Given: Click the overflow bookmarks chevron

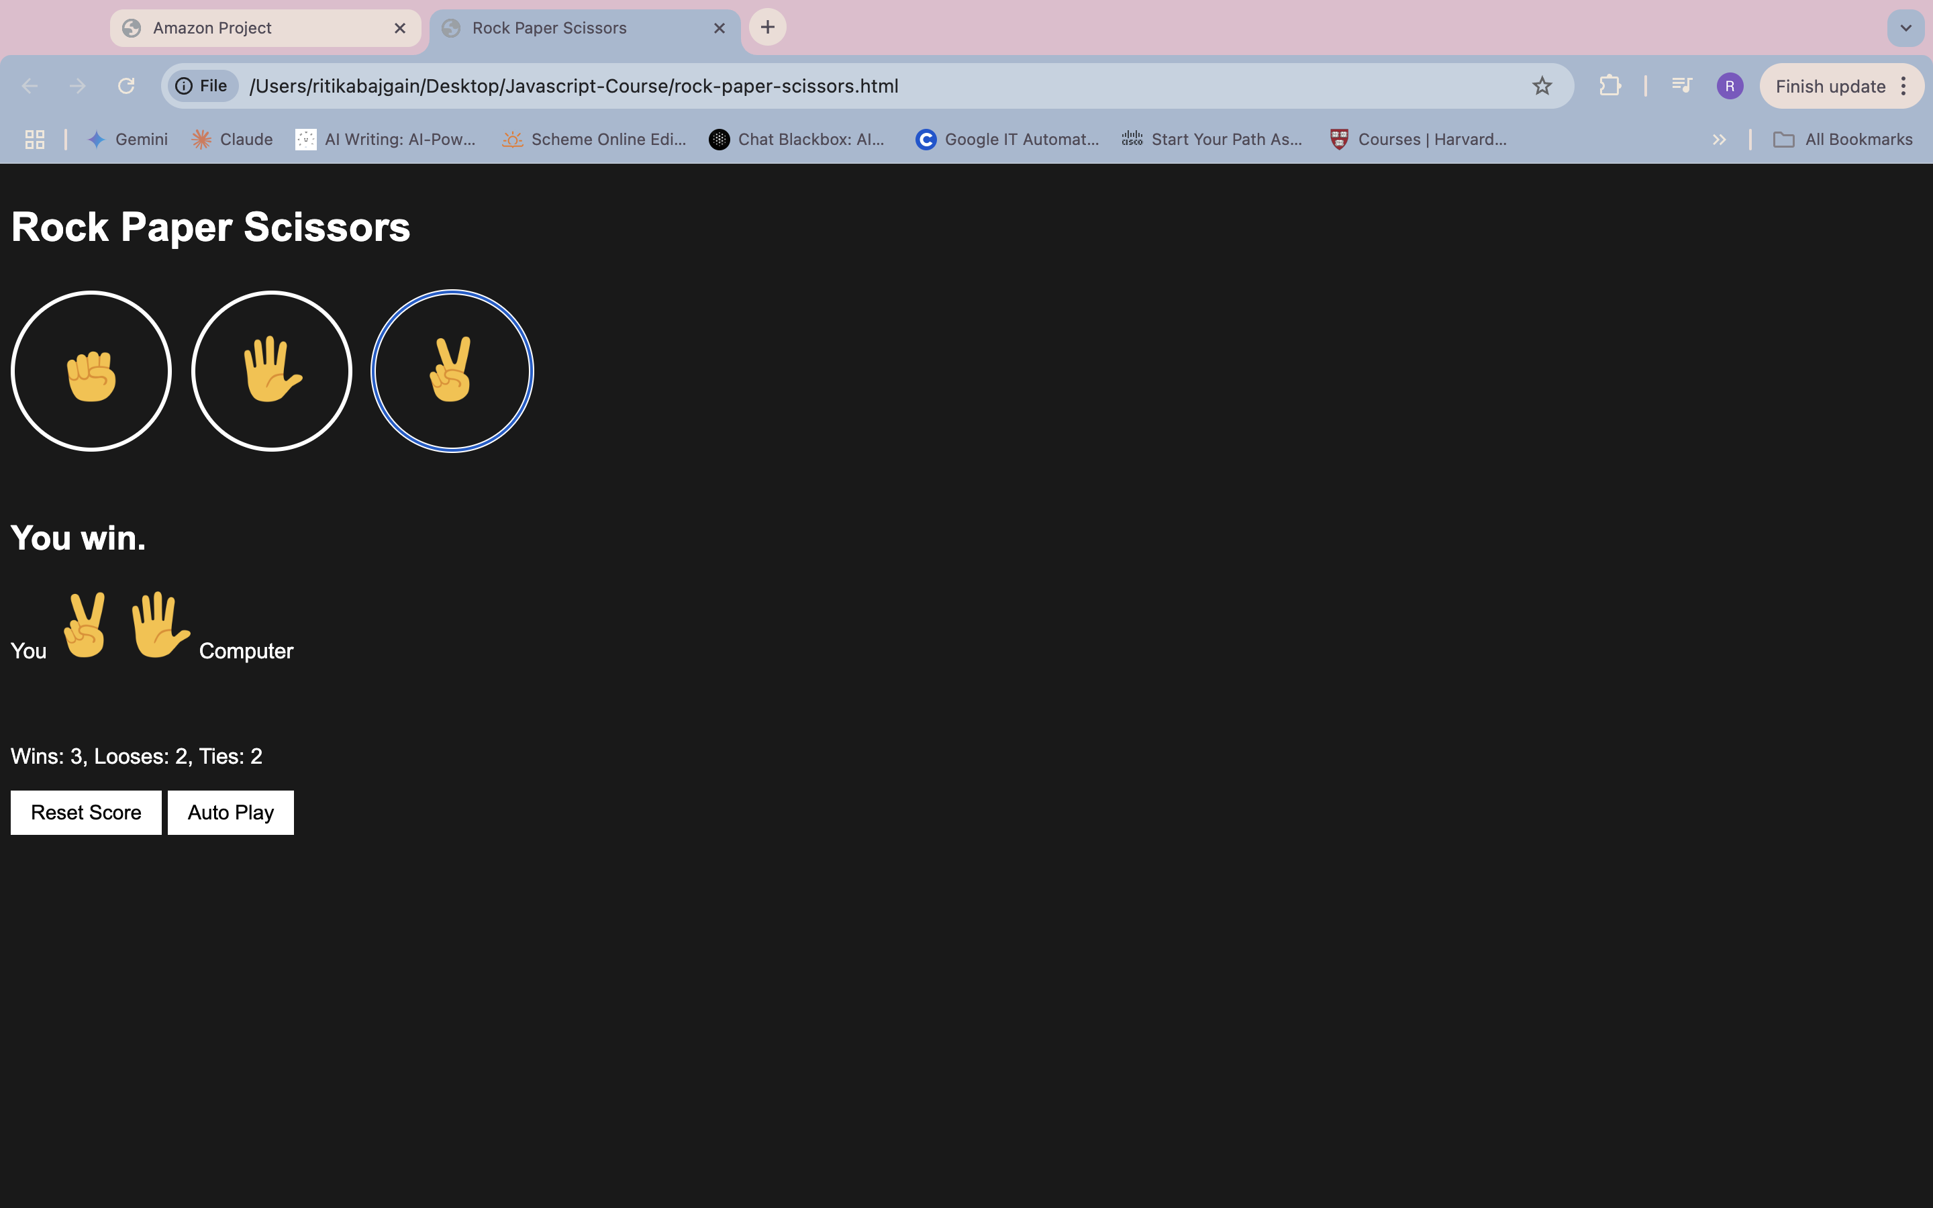Looking at the screenshot, I should [x=1719, y=139].
